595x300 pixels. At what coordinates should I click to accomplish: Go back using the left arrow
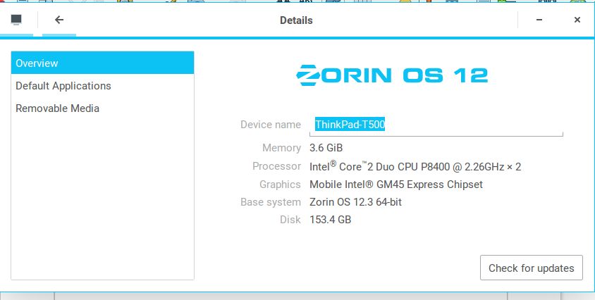[x=59, y=20]
